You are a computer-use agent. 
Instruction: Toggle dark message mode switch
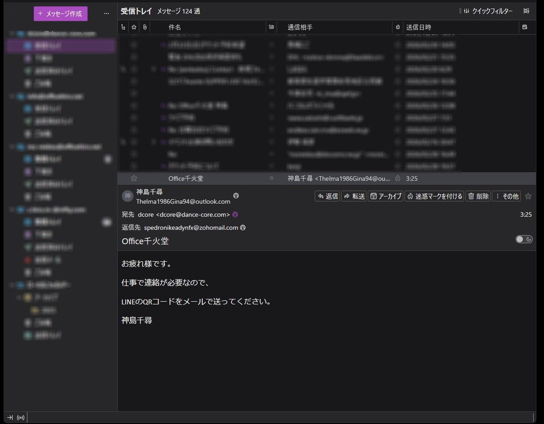click(524, 239)
